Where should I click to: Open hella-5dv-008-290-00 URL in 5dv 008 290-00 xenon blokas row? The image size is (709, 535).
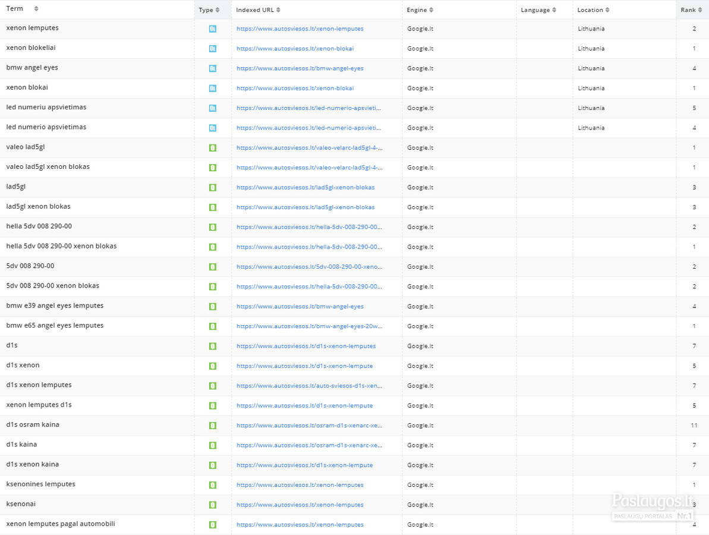pyautogui.click(x=309, y=287)
